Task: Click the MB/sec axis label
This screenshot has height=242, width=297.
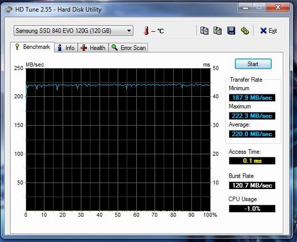Action: click(x=35, y=65)
